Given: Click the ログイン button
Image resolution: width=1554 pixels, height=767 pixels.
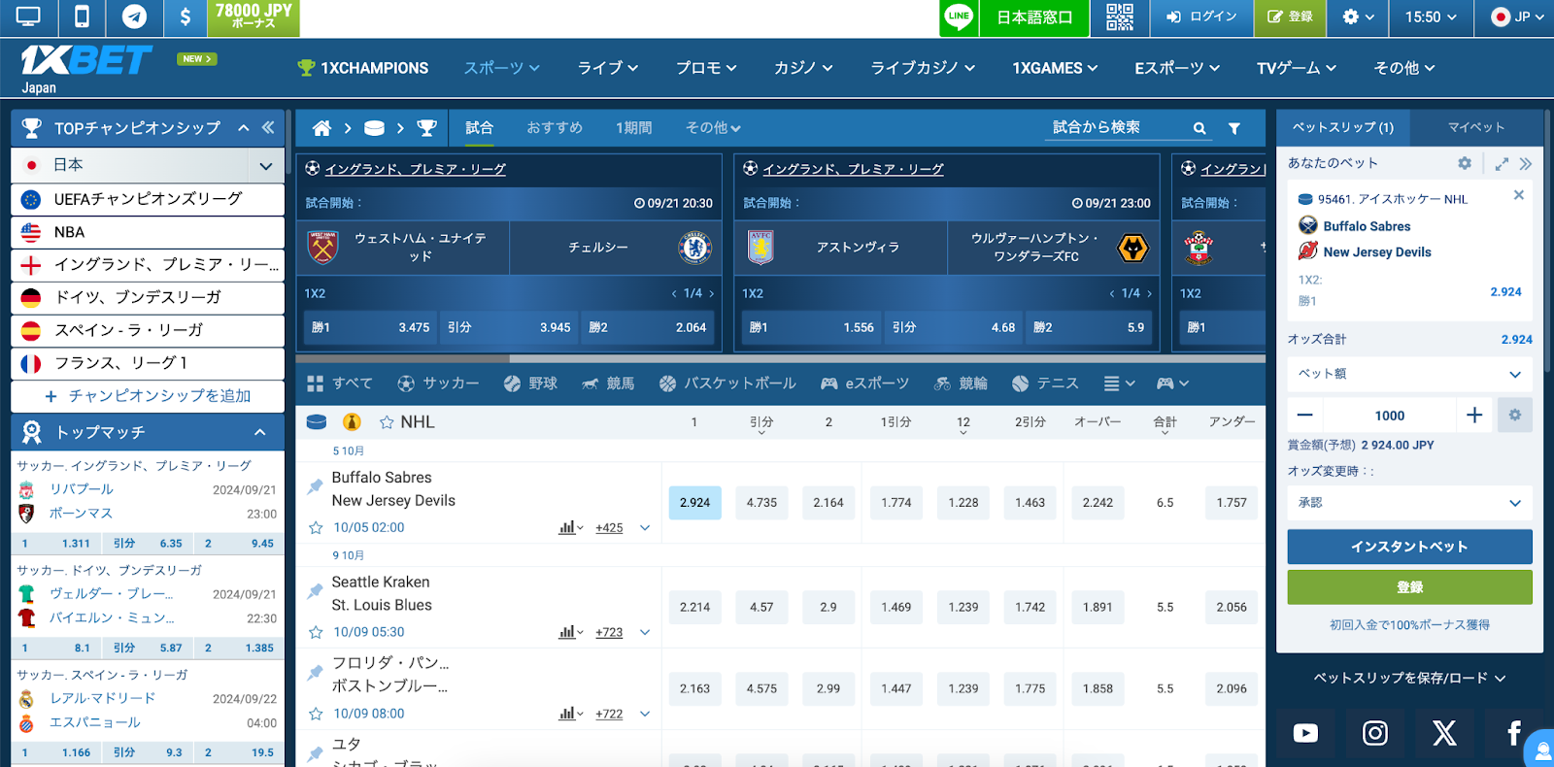Looking at the screenshot, I should click(x=1201, y=17).
